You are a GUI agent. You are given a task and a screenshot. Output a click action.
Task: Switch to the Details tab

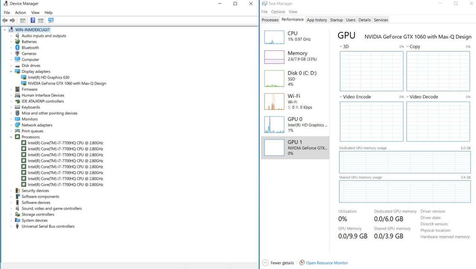point(365,20)
